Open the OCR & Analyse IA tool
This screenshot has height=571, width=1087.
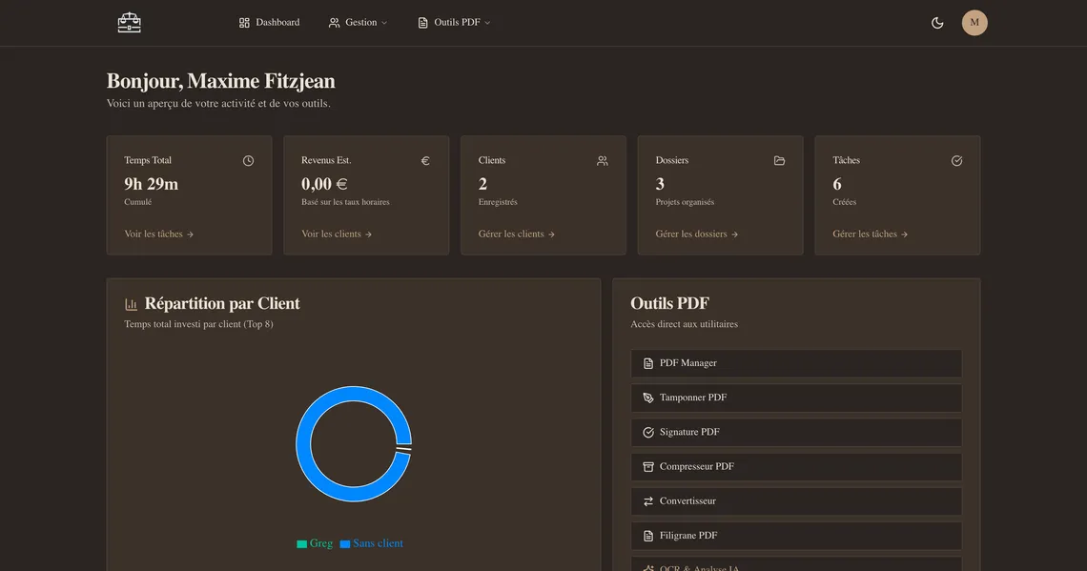696,567
